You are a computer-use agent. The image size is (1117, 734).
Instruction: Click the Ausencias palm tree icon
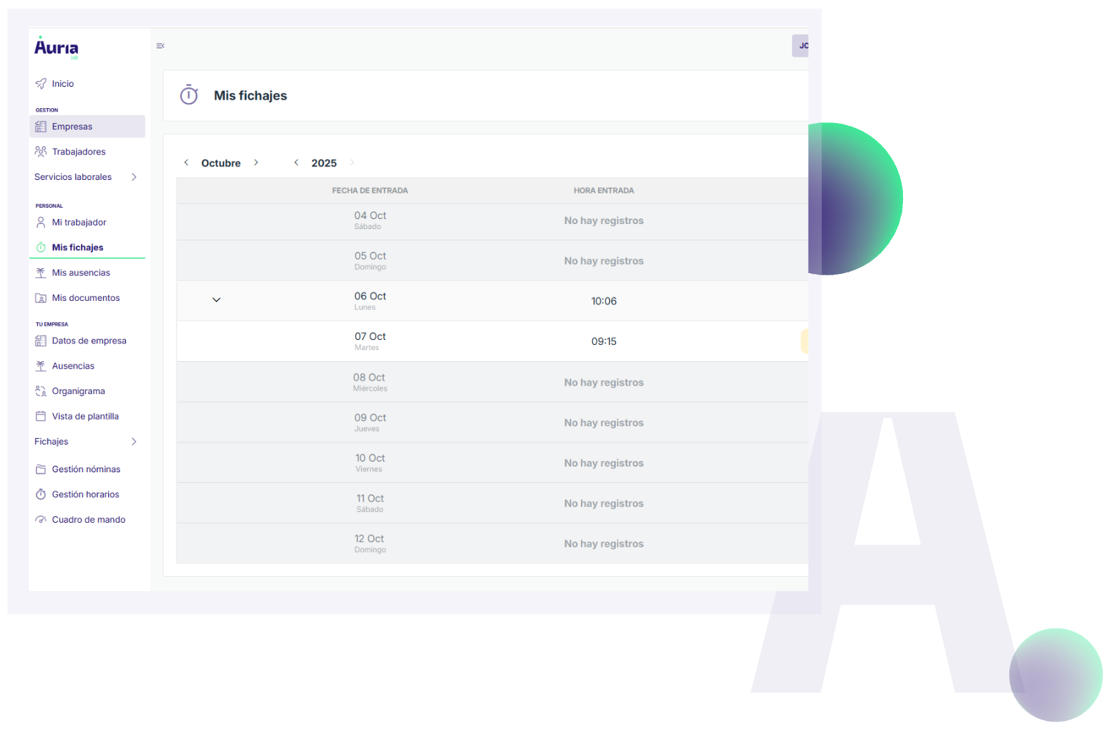point(41,366)
